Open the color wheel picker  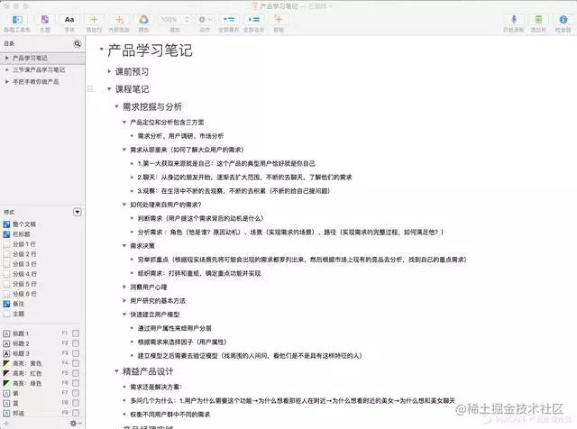(143, 20)
